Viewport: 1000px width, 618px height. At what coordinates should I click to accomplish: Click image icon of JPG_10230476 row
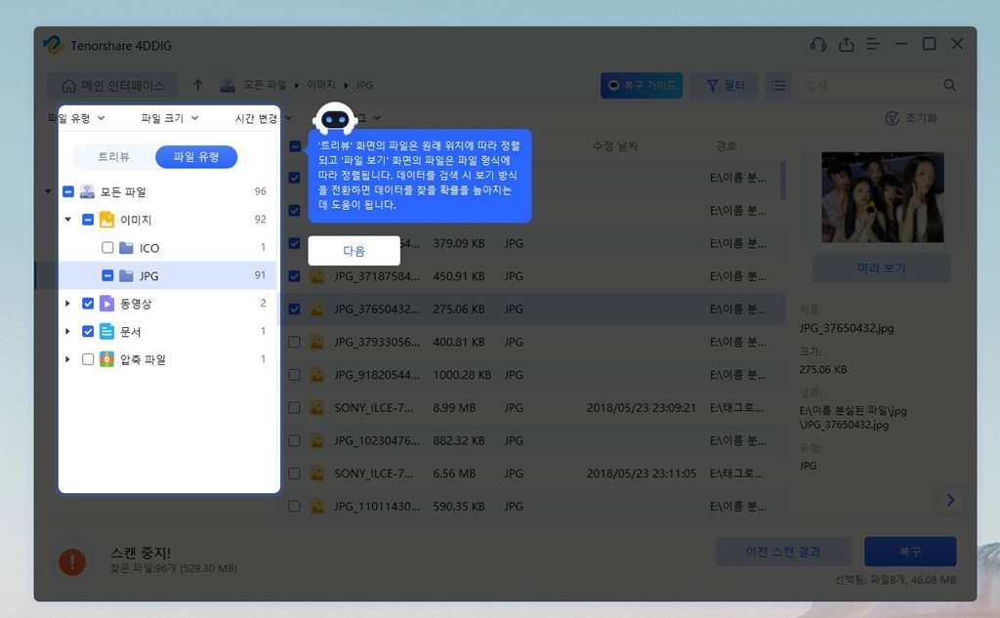click(x=316, y=440)
